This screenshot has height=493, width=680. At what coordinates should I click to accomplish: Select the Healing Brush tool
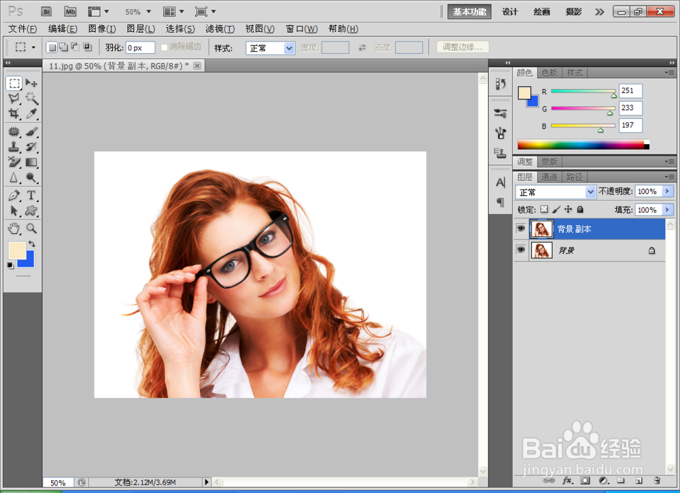click(14, 131)
